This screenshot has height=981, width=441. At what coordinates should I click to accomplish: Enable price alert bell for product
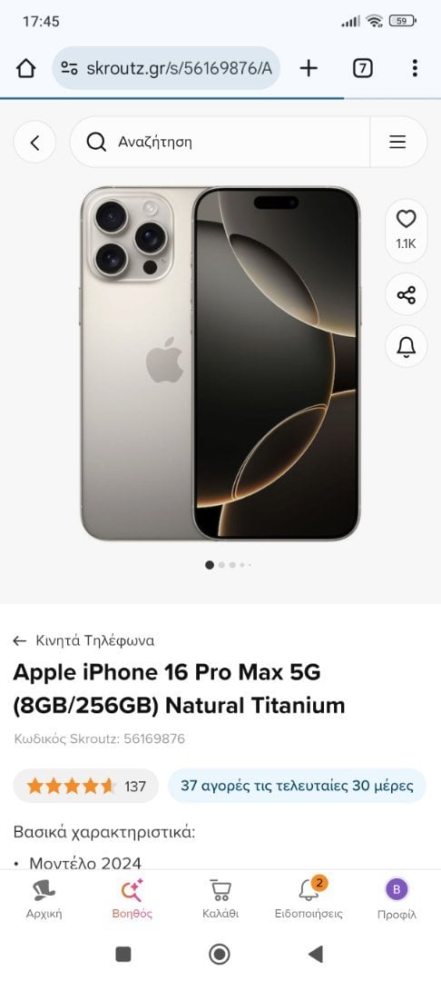(406, 346)
